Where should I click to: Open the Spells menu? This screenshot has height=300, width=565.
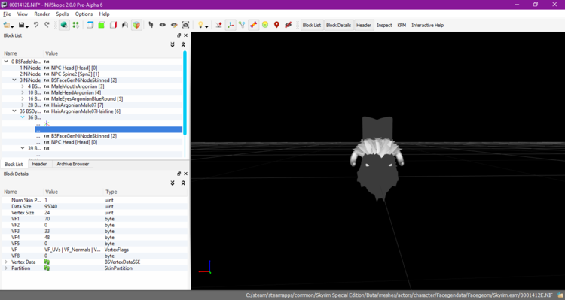[62, 14]
